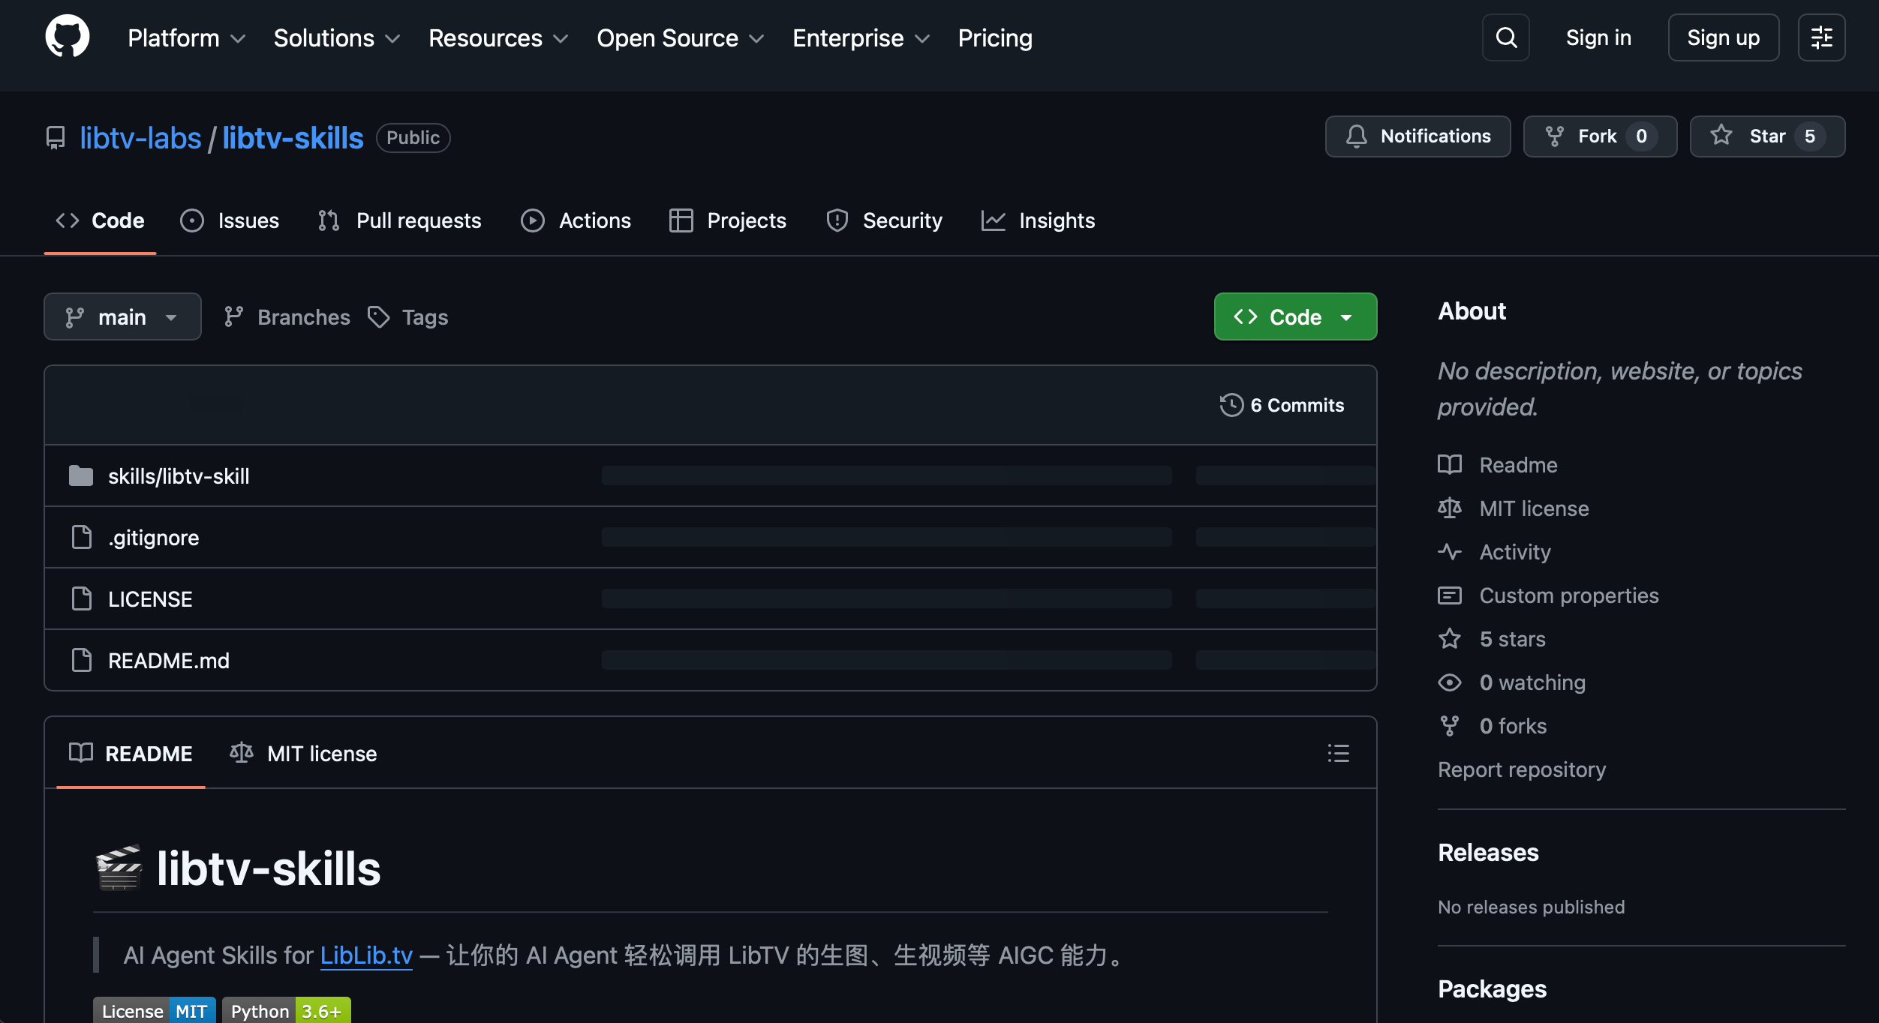The height and width of the screenshot is (1023, 1879).
Task: Click the Fork branch icon
Action: (x=1554, y=136)
